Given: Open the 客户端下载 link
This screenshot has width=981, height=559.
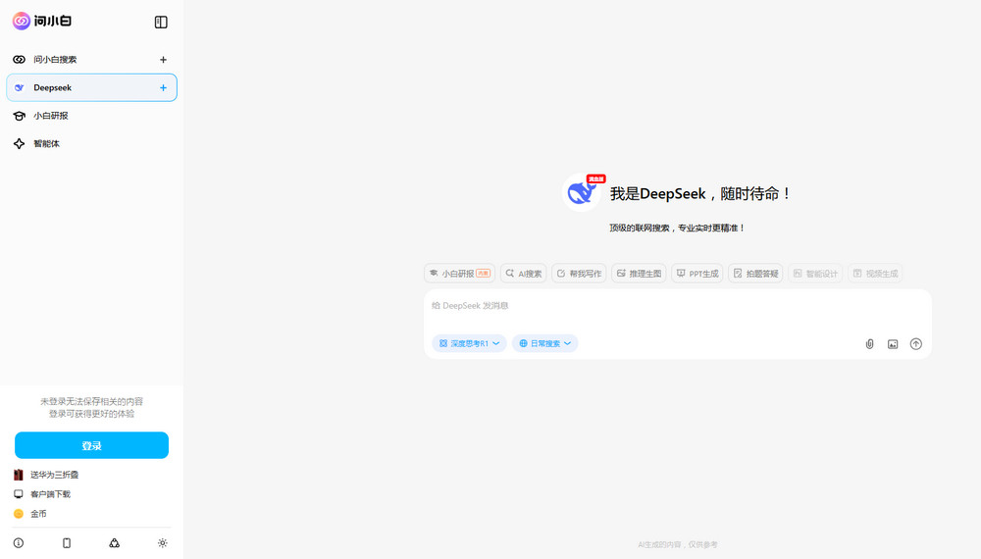Looking at the screenshot, I should pos(42,494).
